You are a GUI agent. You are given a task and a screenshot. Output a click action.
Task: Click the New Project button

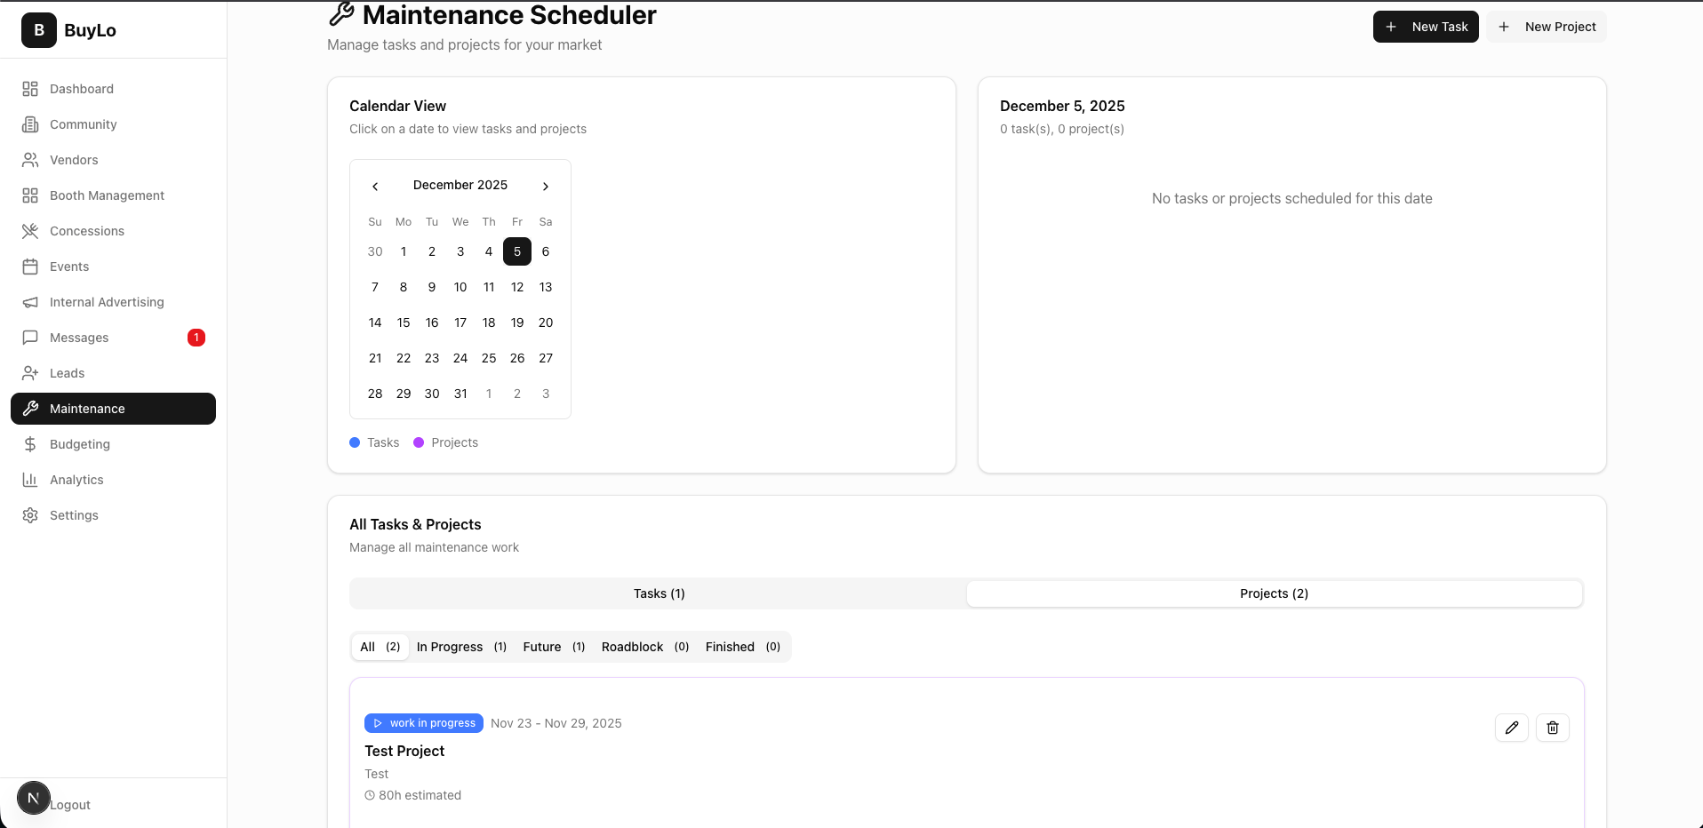click(1547, 27)
